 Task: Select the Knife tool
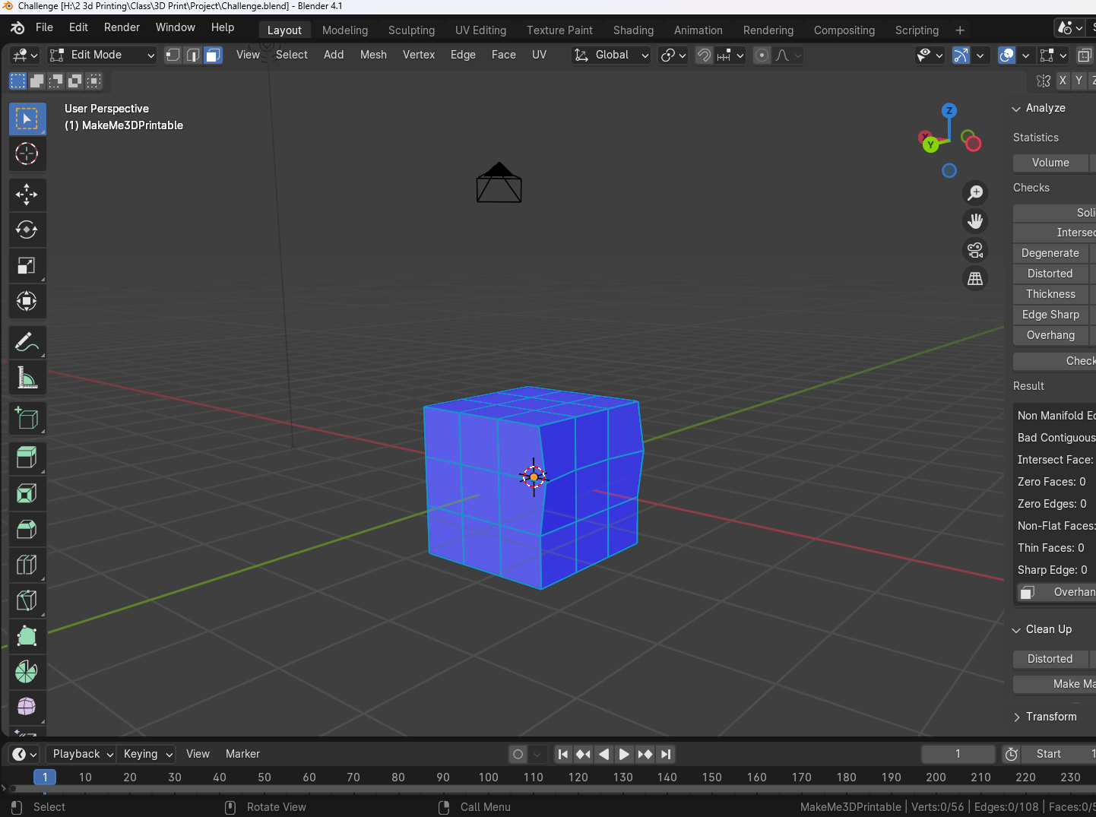27,600
